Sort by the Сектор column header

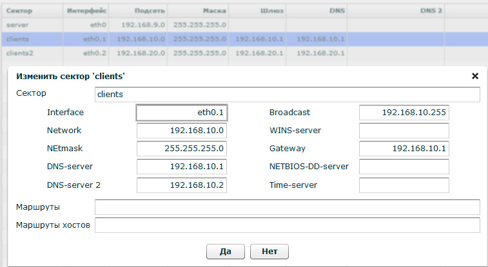click(x=31, y=11)
